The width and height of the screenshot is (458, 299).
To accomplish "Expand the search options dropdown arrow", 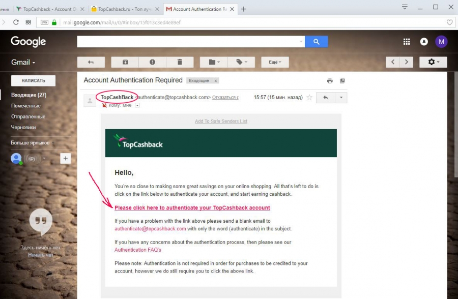I will click(x=301, y=42).
